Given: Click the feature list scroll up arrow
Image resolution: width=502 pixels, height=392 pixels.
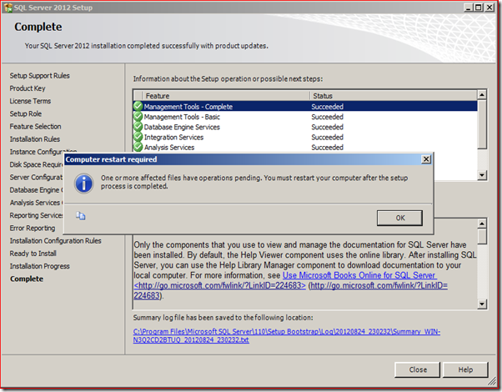Looking at the screenshot, I should point(482,94).
